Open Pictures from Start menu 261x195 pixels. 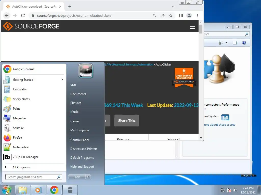pyautogui.click(x=75, y=103)
